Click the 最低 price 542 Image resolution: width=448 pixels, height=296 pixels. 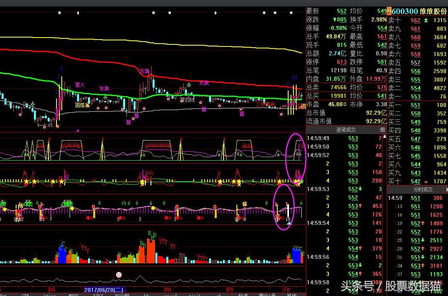[x=382, y=45]
